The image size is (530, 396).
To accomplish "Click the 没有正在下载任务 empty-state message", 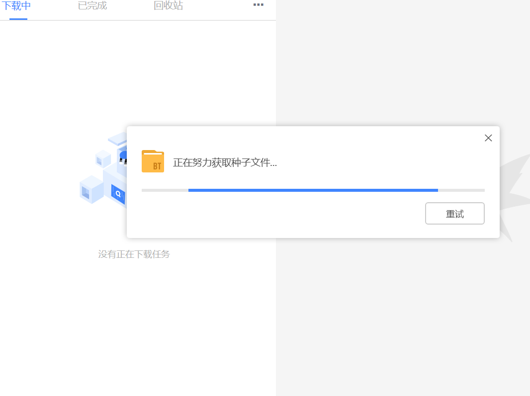I will coord(134,254).
